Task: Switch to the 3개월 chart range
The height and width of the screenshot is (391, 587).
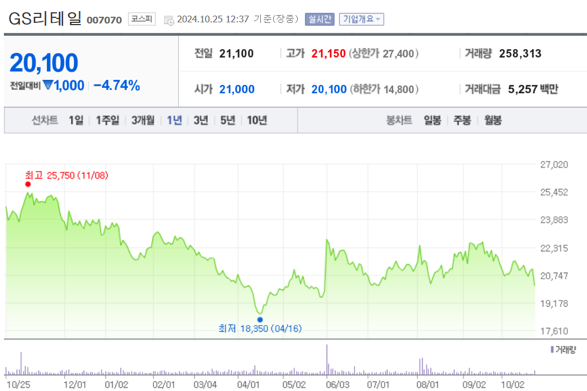Action: (142, 120)
